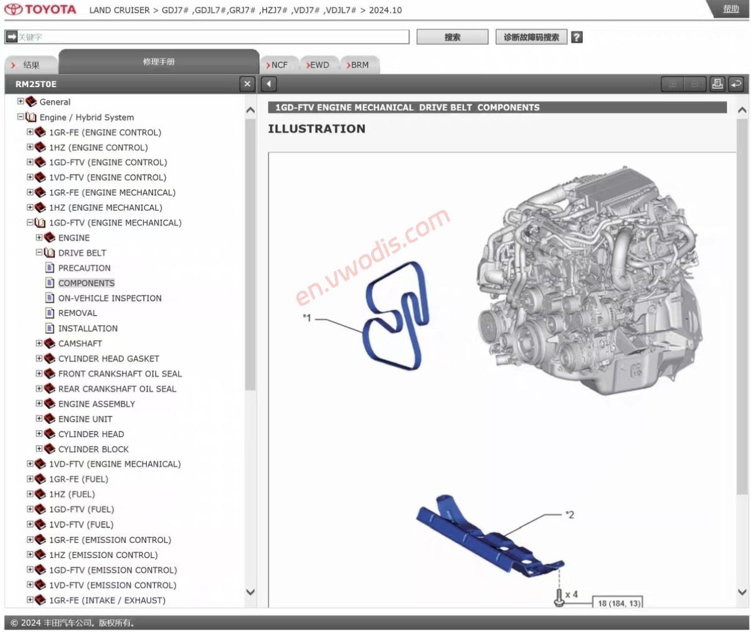Viewport: 751px width, 632px height.
Task: Click the 搜索 search button
Action: point(452,37)
